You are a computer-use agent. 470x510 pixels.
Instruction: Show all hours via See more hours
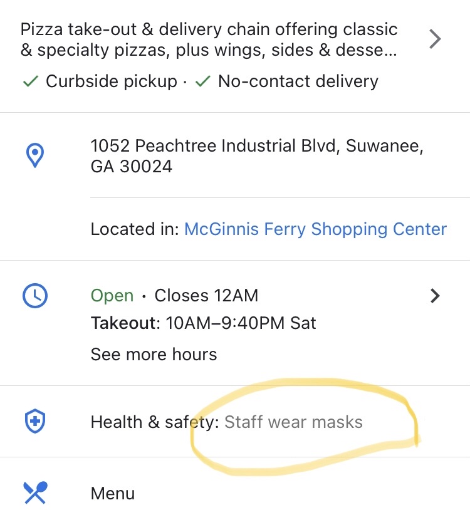pyautogui.click(x=154, y=354)
